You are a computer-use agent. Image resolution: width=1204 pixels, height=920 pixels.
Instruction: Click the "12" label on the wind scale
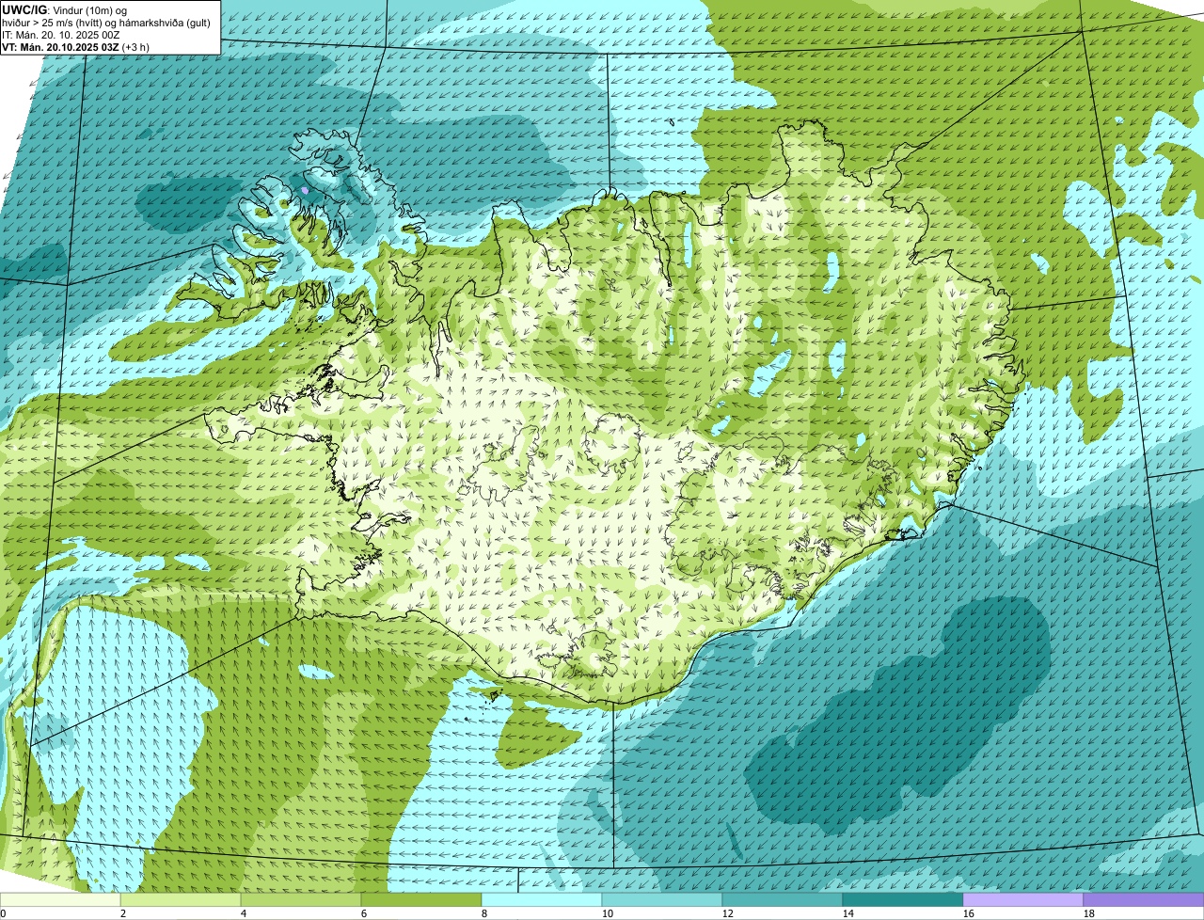728,913
